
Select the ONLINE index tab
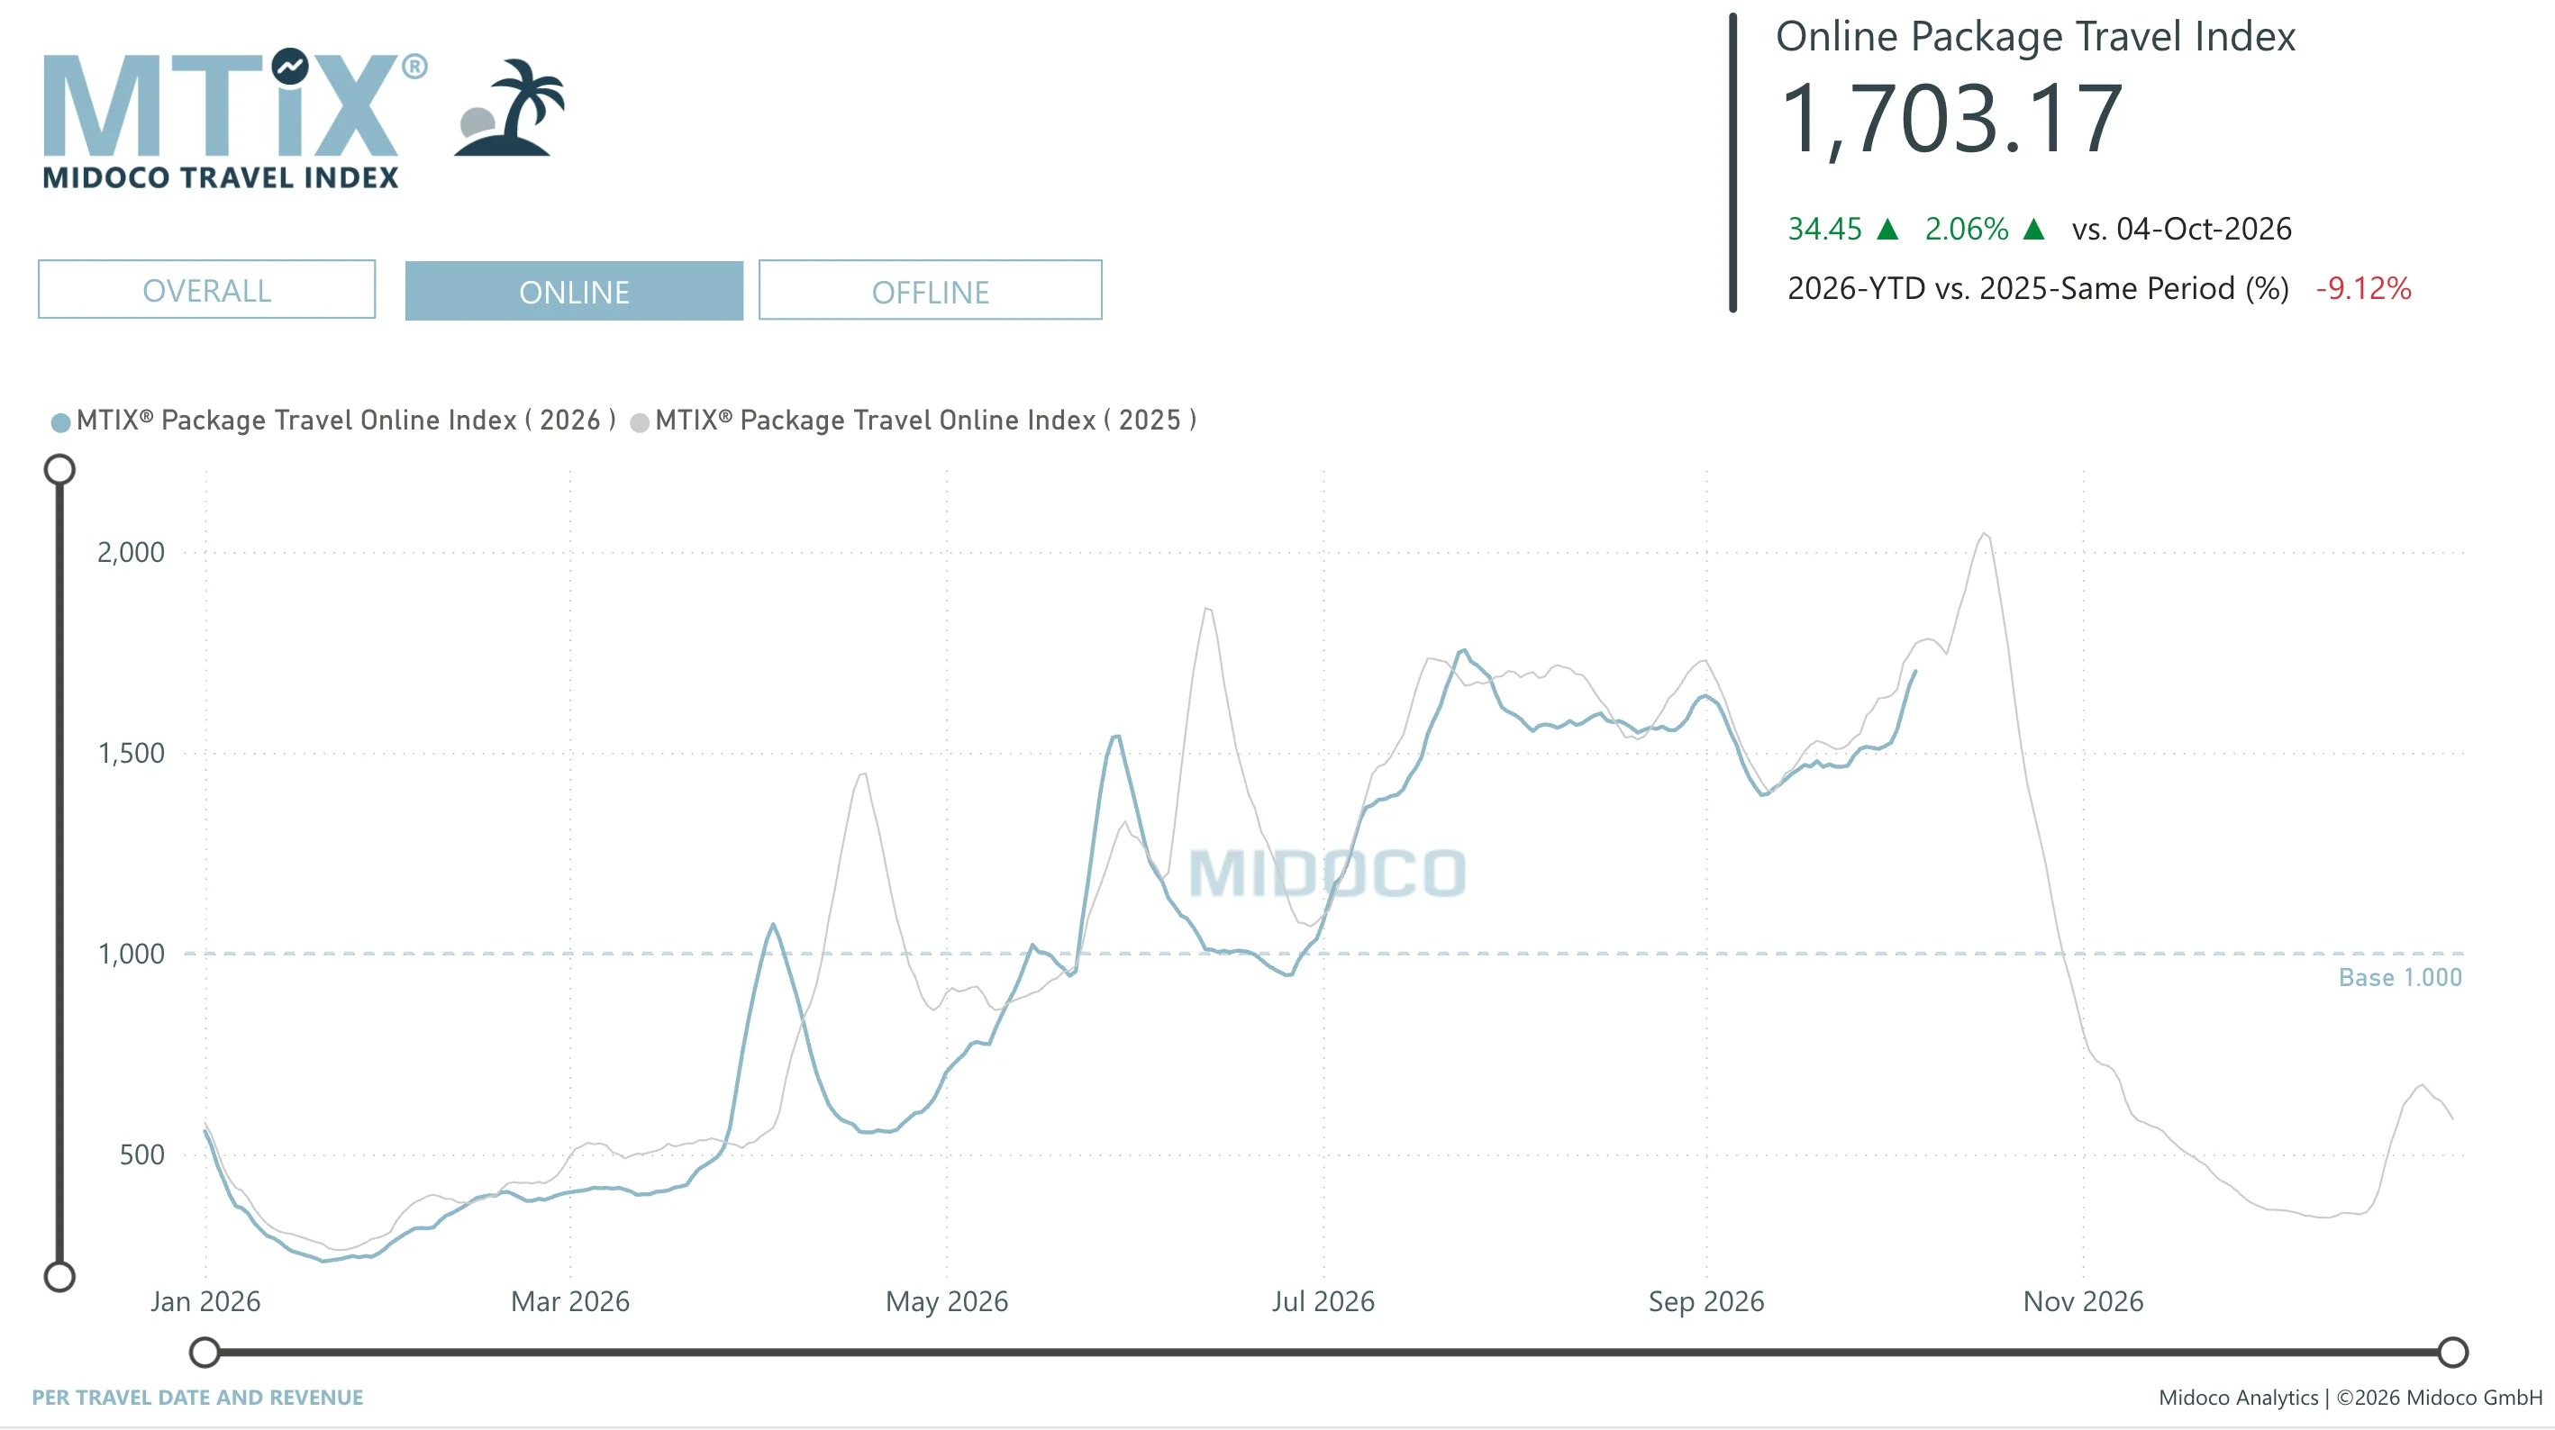point(573,291)
